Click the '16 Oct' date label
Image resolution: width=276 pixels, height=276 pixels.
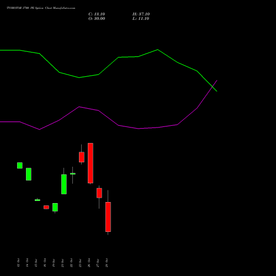[x=45, y=263]
